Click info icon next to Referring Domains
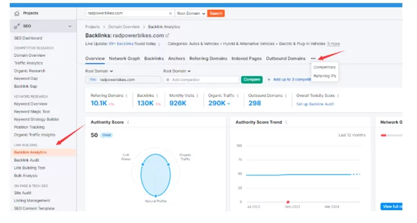 click(x=127, y=96)
